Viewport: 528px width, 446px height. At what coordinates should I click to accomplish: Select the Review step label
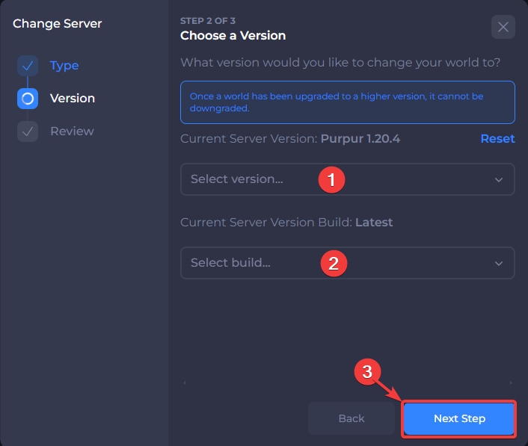tap(72, 131)
